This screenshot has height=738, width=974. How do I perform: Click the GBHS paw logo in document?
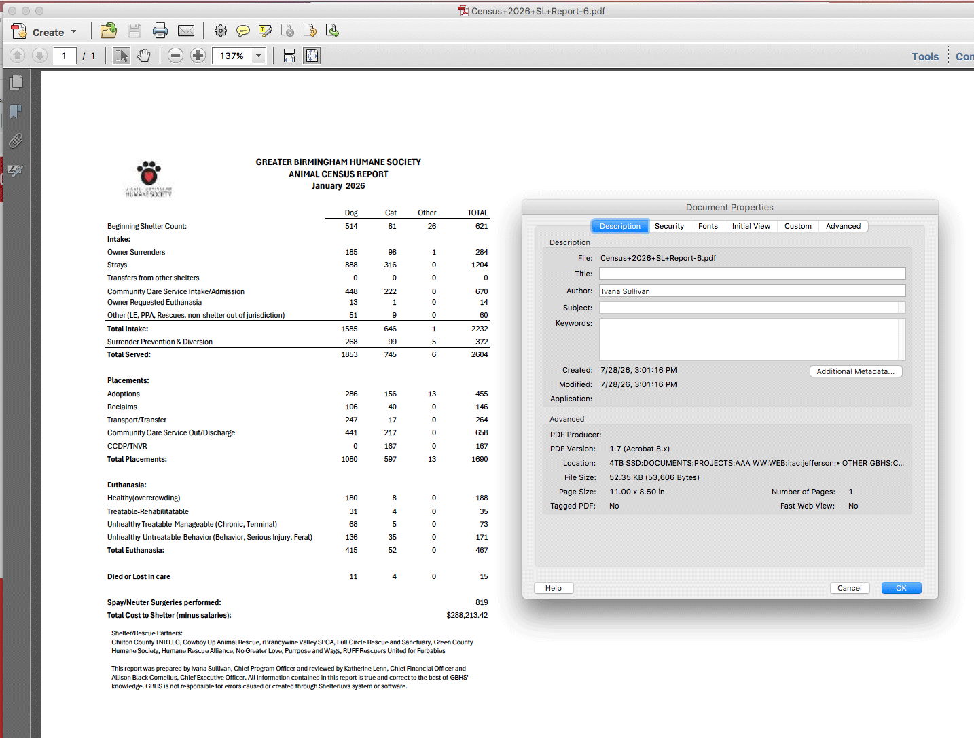coord(149,179)
